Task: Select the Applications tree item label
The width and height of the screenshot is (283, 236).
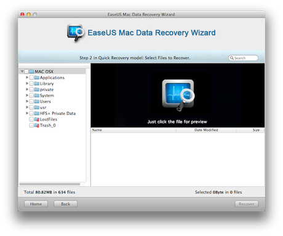Action: [52, 77]
